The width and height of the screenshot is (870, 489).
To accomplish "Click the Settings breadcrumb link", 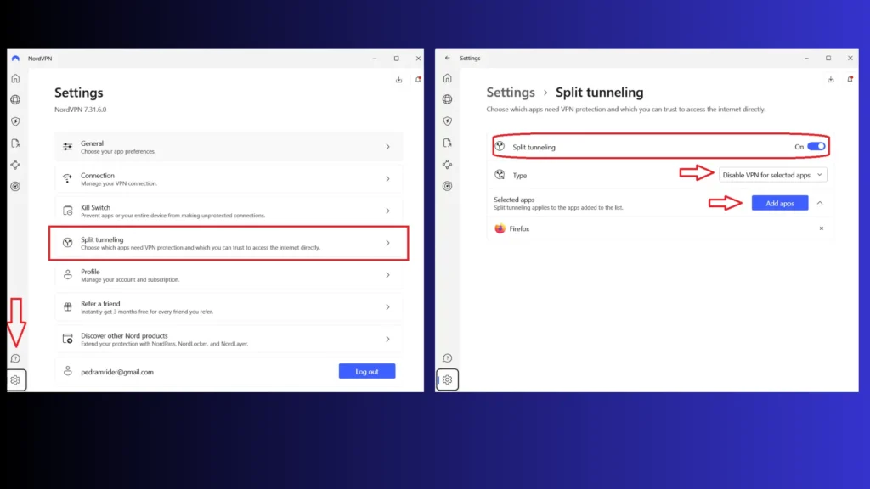I will 511,92.
